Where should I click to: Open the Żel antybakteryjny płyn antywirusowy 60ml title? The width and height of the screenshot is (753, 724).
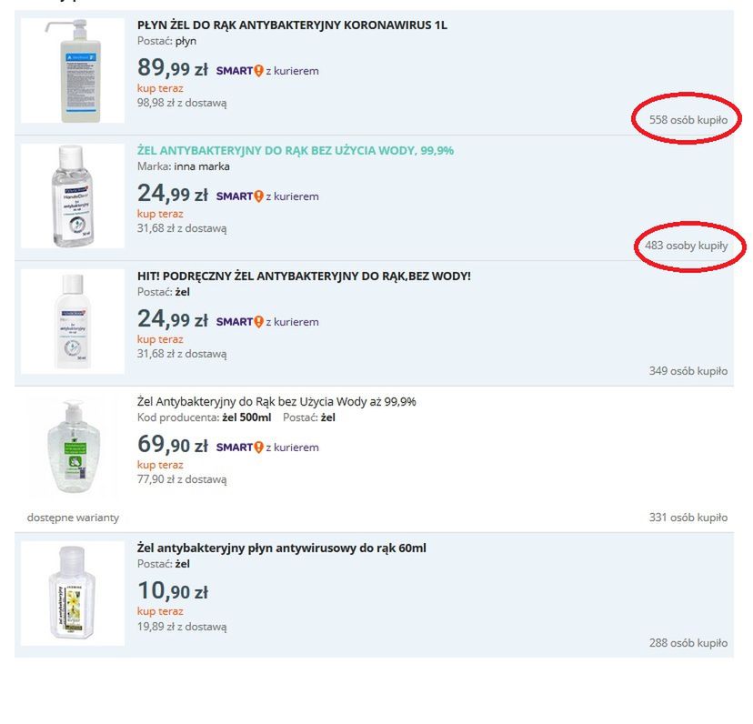(281, 548)
